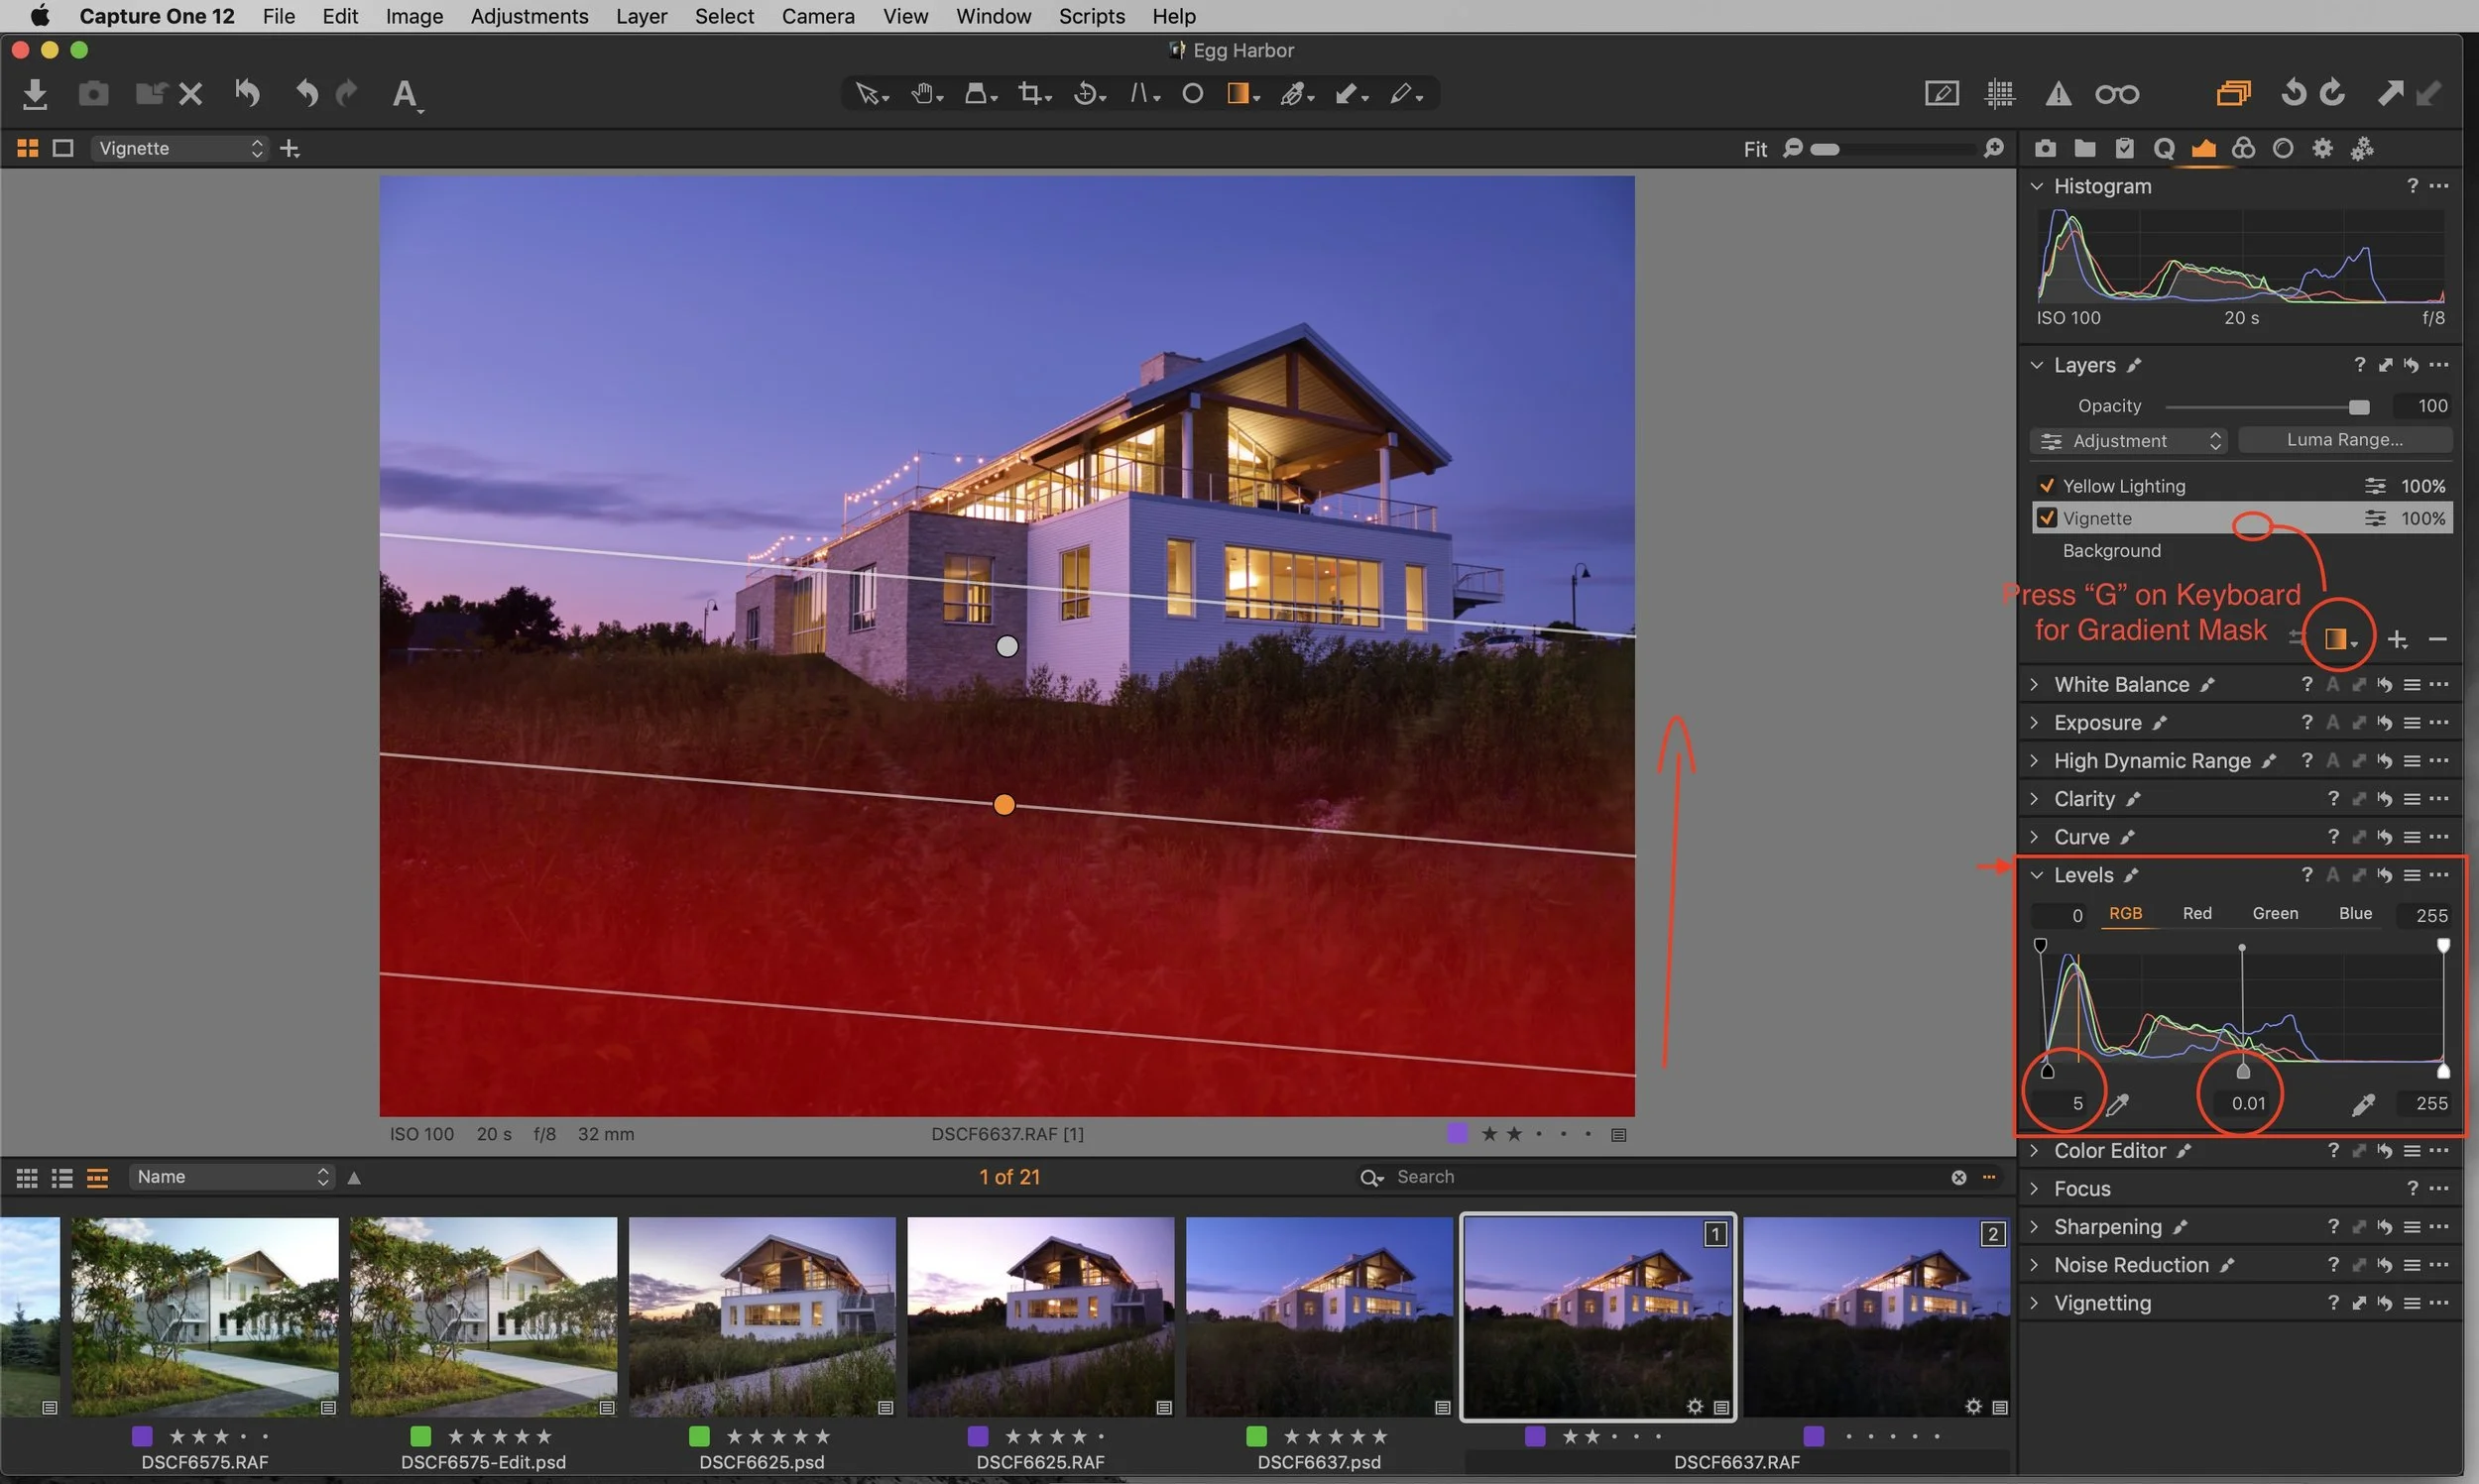Select the Crop tool
The height and width of the screenshot is (1484, 2479).
[x=1034, y=94]
